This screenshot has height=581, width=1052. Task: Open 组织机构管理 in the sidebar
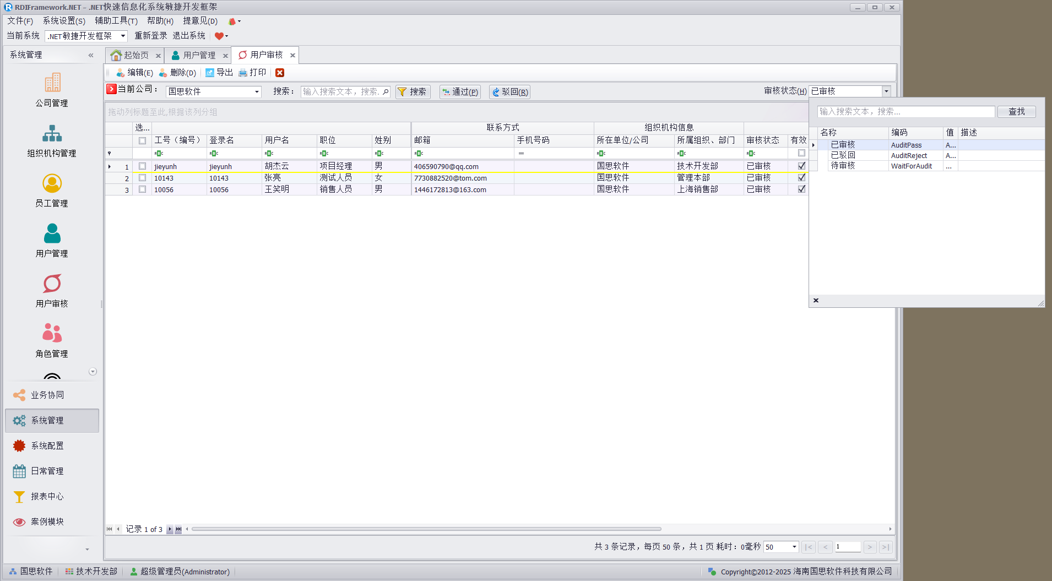click(52, 133)
